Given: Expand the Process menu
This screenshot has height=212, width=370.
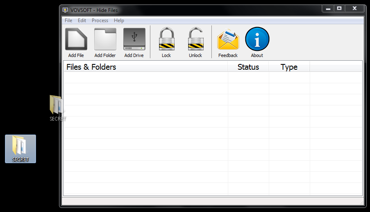Looking at the screenshot, I should click(100, 21).
